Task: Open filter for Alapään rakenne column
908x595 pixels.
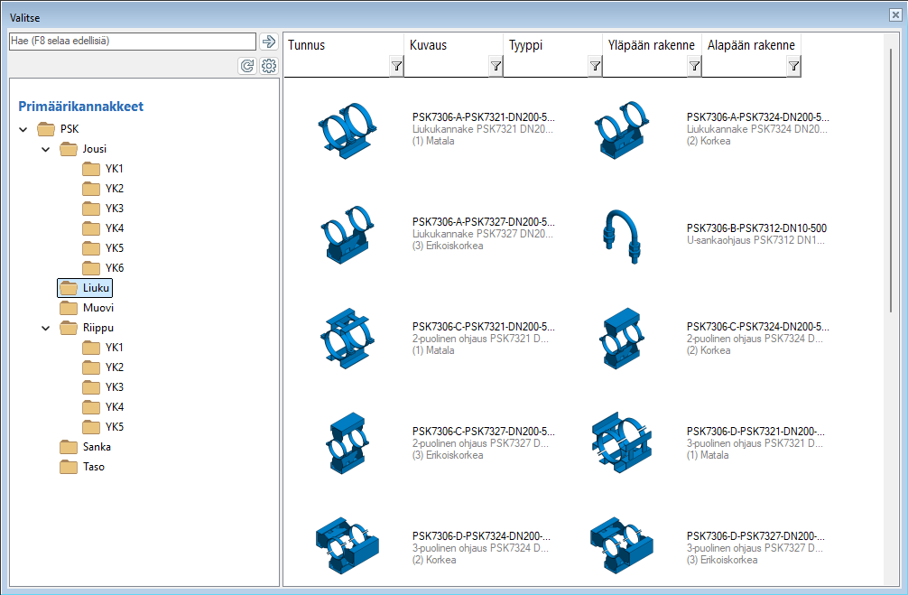Action: (x=793, y=66)
